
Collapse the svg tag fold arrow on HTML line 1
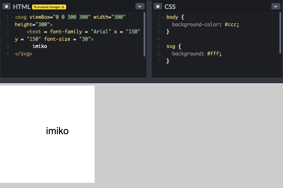click(12, 17)
